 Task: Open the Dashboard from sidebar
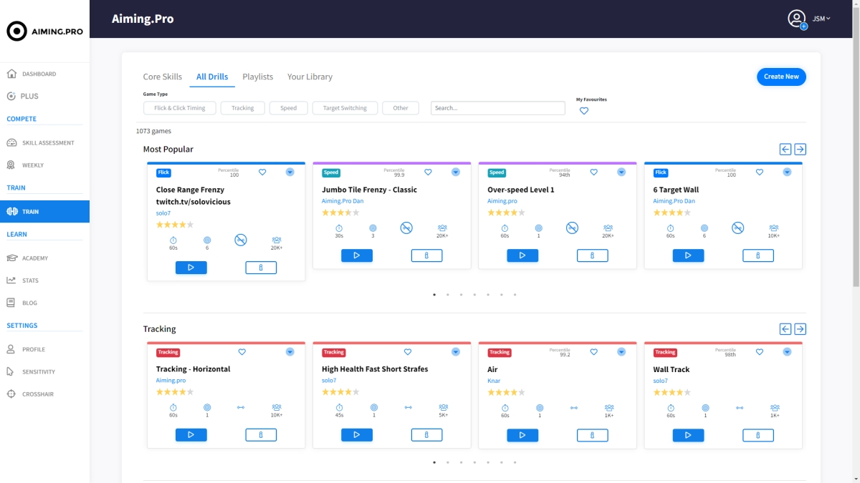pyautogui.click(x=39, y=74)
